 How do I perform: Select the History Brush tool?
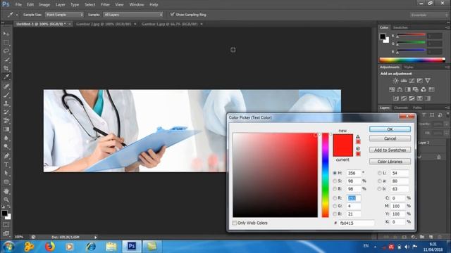point(6,112)
